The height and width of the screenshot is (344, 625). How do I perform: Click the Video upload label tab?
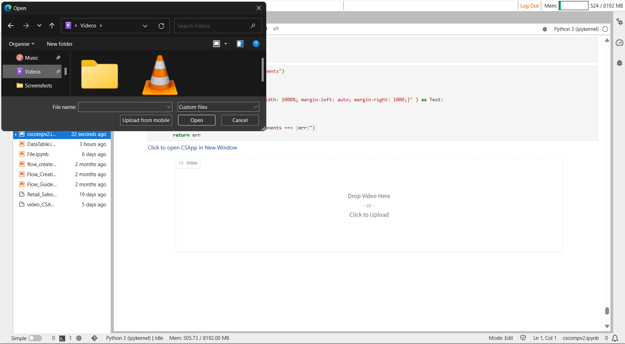click(188, 163)
